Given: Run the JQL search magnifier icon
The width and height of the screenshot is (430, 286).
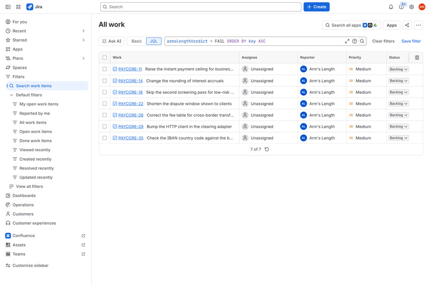Looking at the screenshot, I should [x=362, y=41].
